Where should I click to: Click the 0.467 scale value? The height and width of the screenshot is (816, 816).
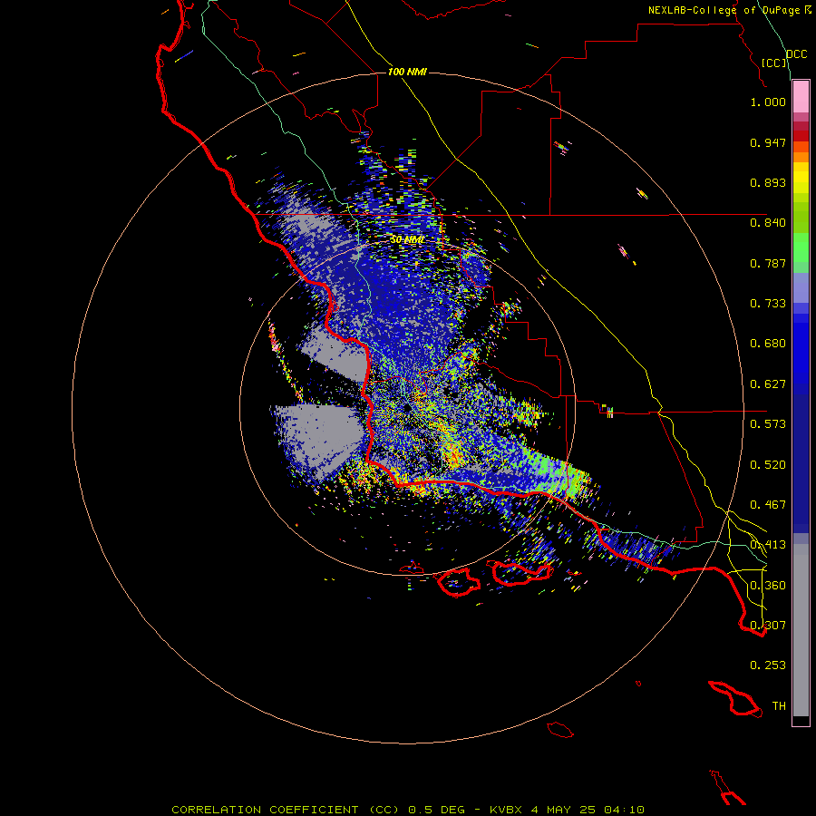coord(768,505)
